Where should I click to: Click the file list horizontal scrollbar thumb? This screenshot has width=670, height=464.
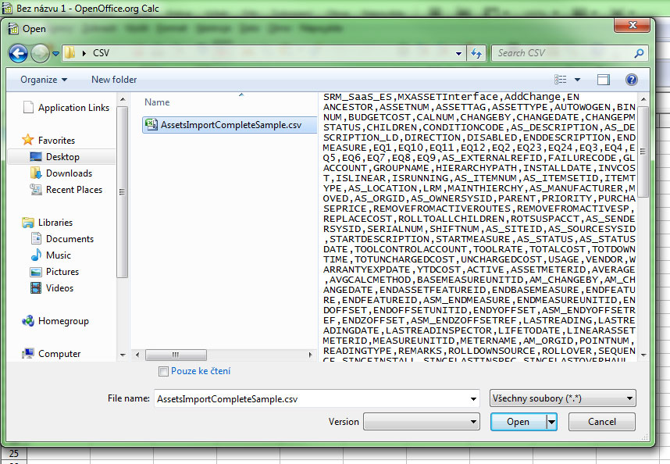tap(176, 355)
